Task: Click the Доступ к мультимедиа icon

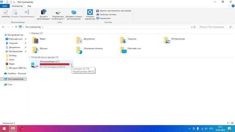Action: point(43,15)
